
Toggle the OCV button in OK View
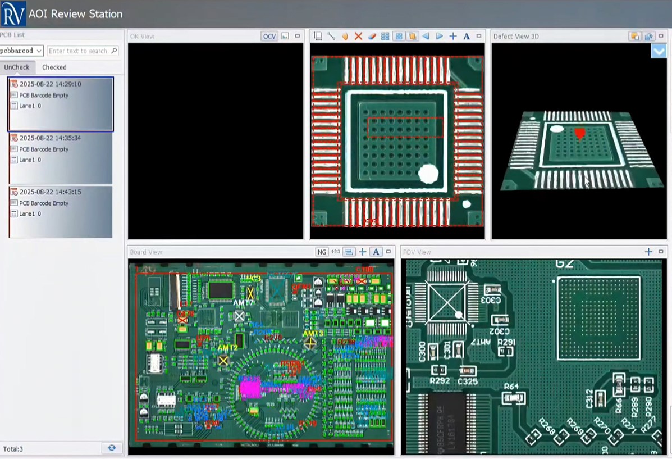click(x=269, y=37)
